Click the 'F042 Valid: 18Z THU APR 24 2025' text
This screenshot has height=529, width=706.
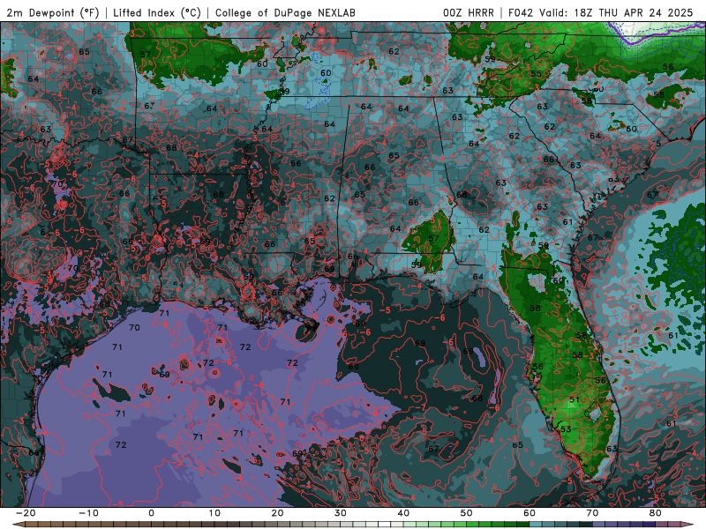600,13
